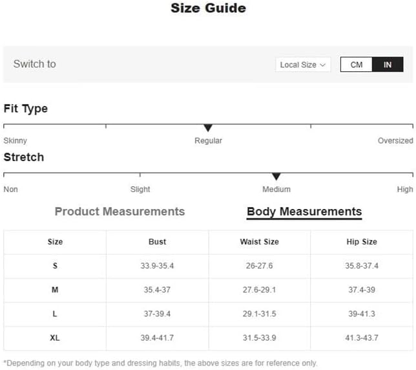
Task: Click the Size column header
Action: click(x=55, y=242)
